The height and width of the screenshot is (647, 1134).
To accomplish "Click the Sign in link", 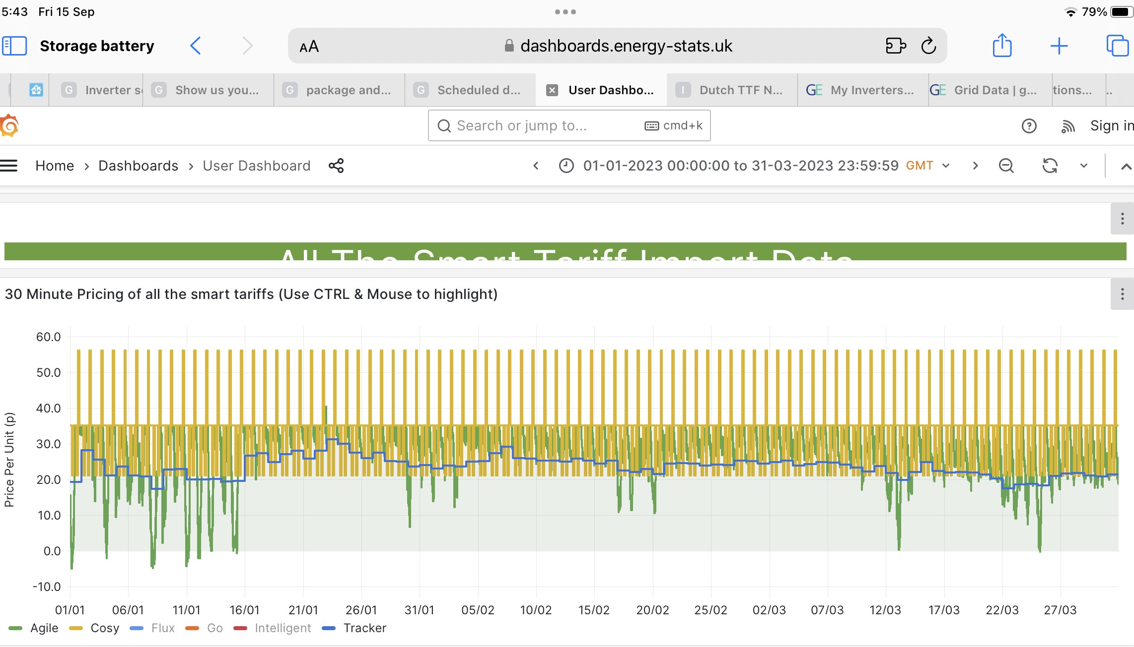I will point(1112,126).
